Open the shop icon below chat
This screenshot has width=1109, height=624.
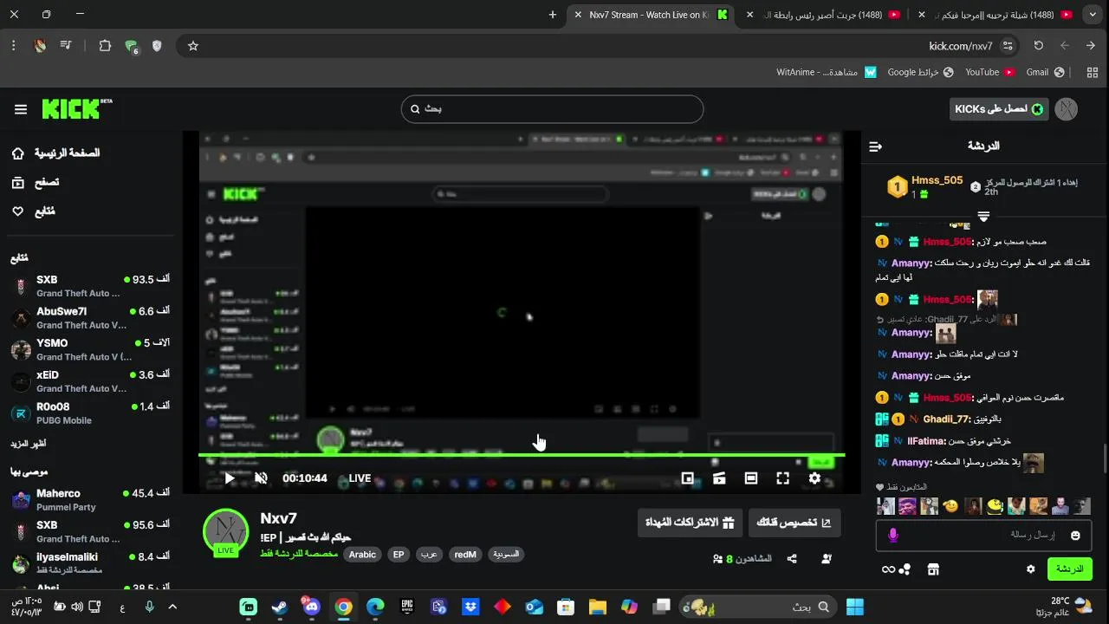(x=933, y=569)
